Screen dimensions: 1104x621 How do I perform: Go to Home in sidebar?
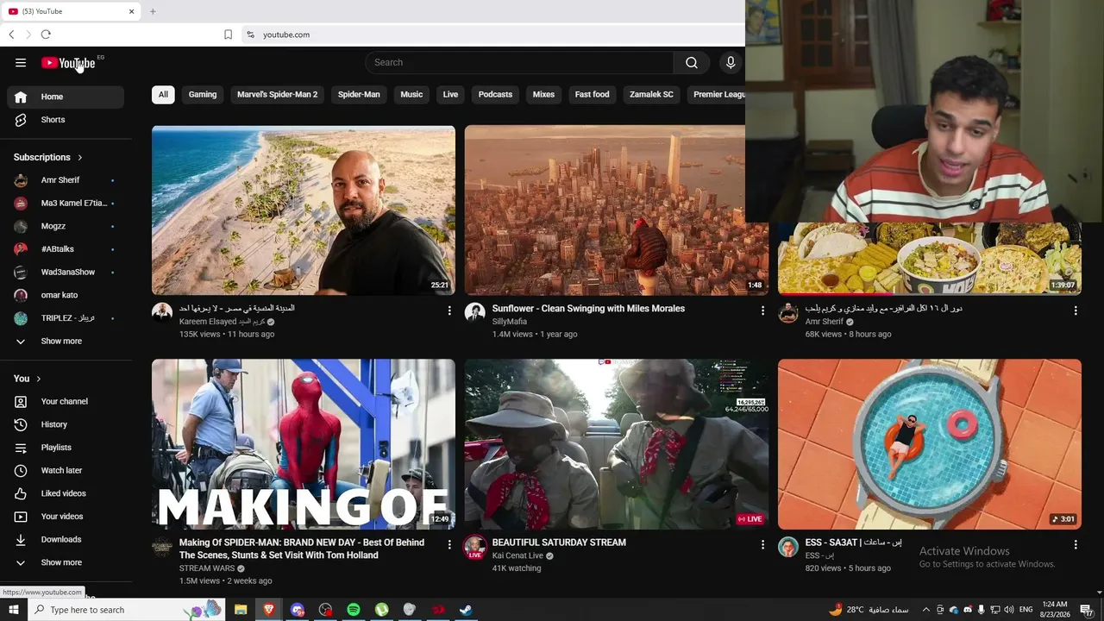pyautogui.click(x=66, y=97)
